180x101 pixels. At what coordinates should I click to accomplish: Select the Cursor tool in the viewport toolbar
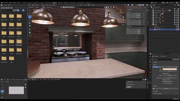[x=30, y=13]
